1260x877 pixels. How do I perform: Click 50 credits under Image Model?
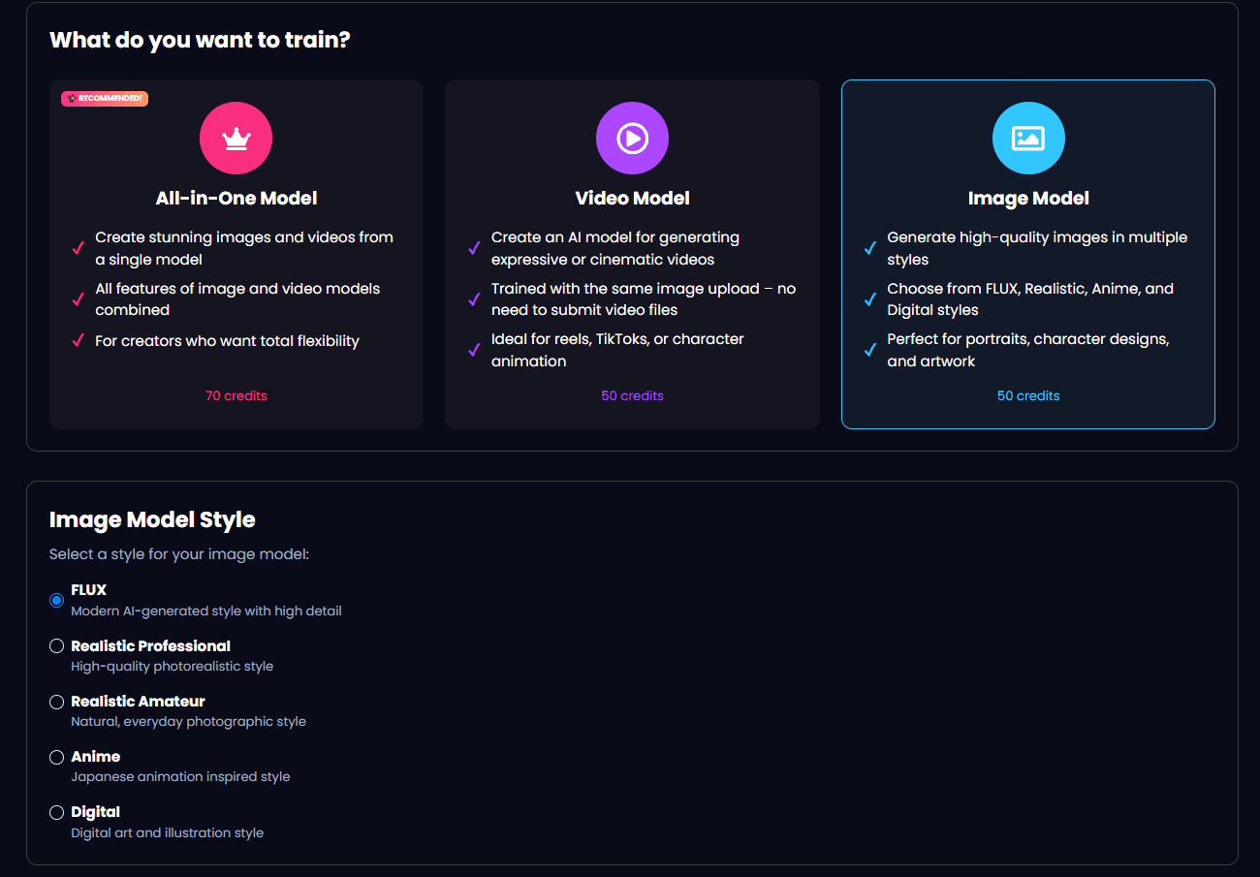pyautogui.click(x=1027, y=395)
